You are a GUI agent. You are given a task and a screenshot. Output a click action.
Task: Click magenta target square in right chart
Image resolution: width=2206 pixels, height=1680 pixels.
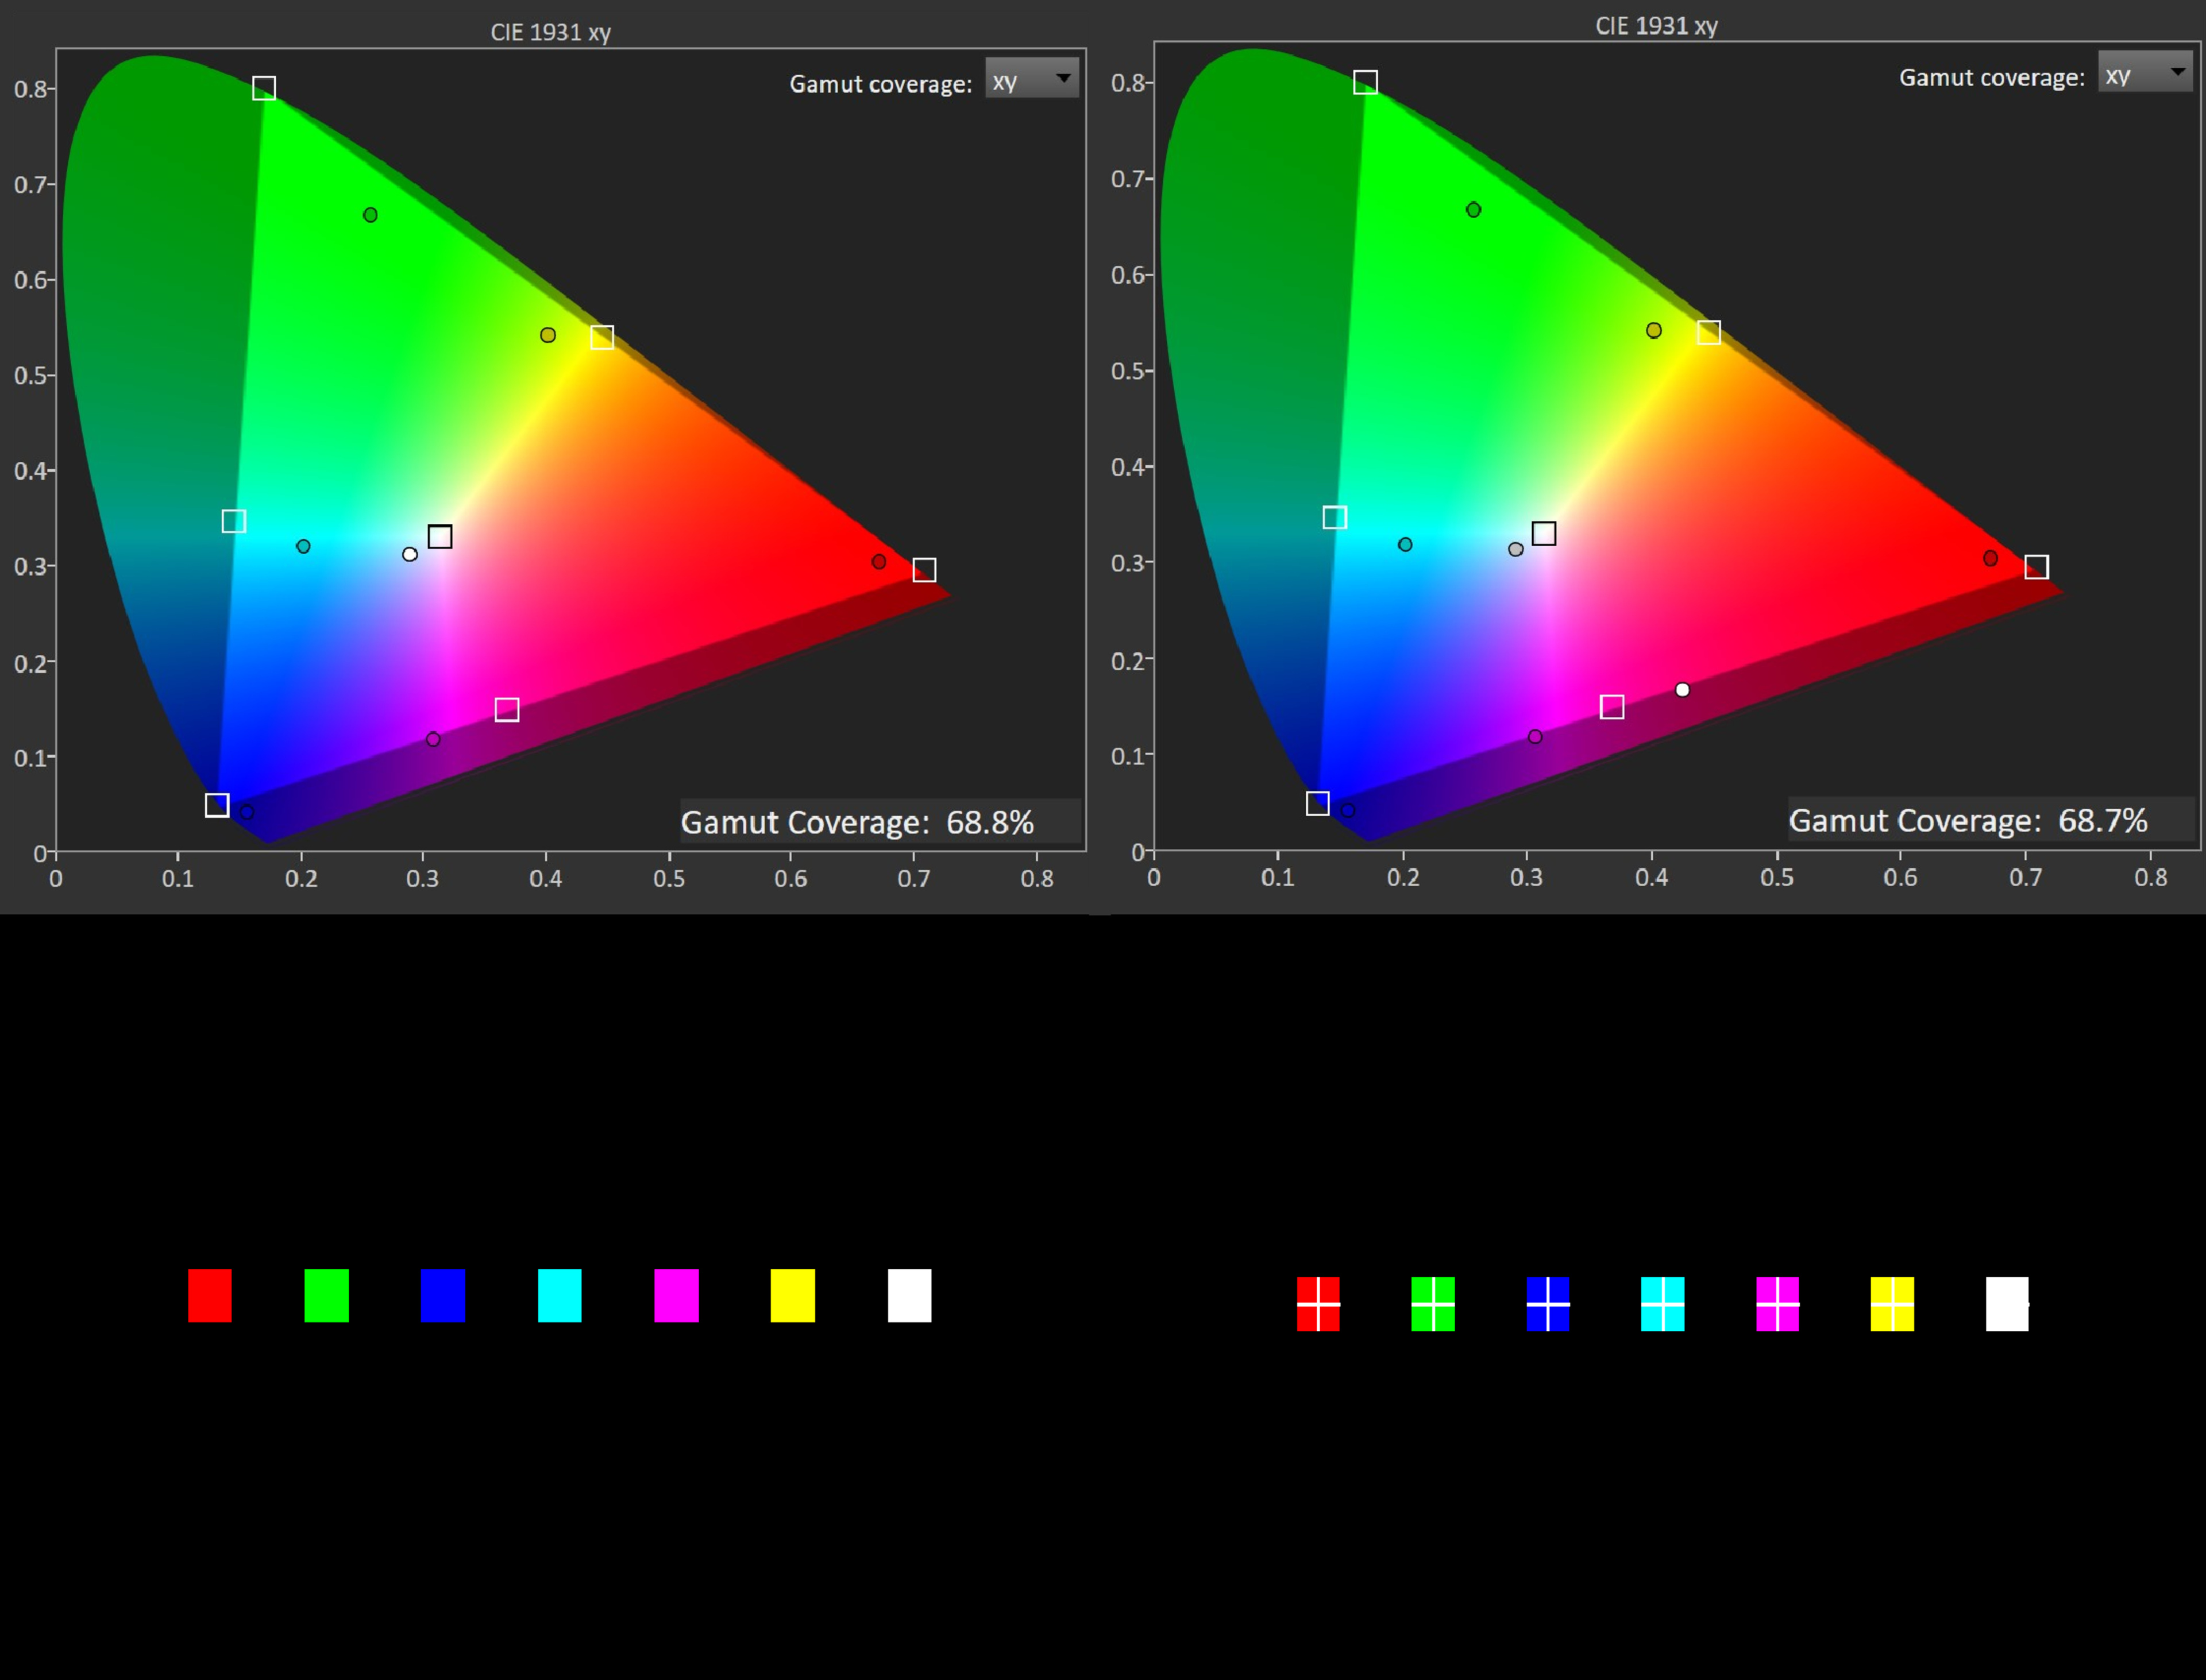coord(1612,708)
